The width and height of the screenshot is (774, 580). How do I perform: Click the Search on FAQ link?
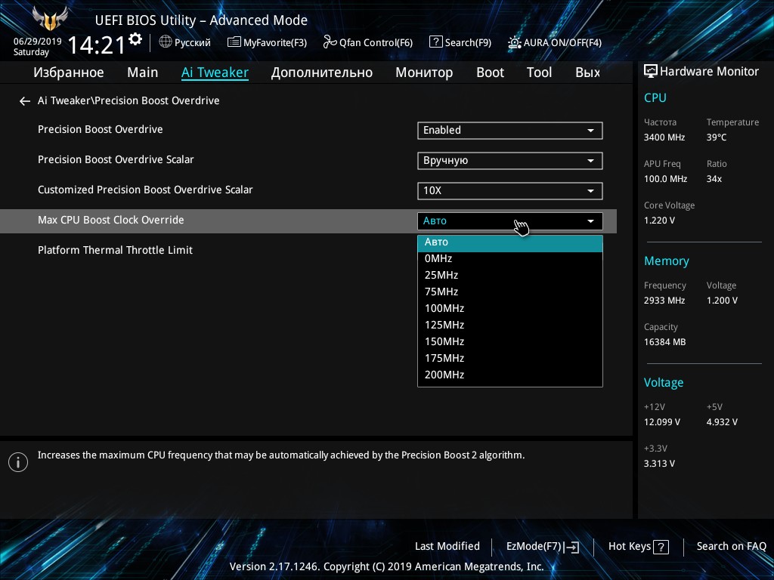pyautogui.click(x=731, y=546)
